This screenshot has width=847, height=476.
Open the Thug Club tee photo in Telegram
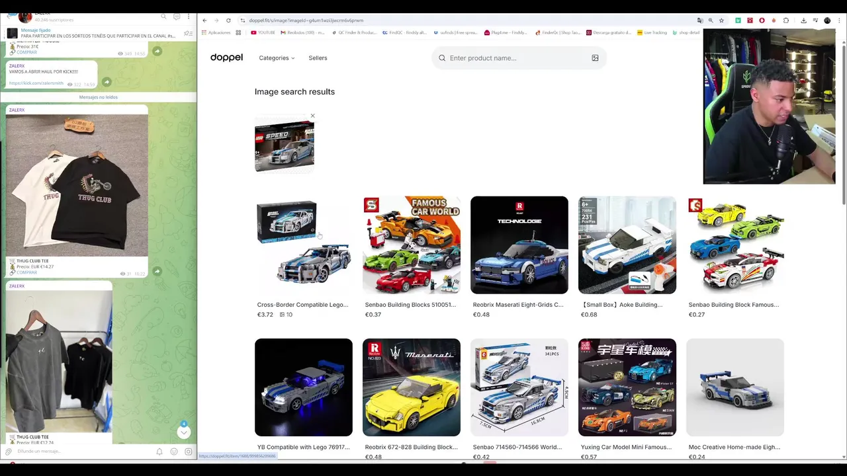(77, 185)
